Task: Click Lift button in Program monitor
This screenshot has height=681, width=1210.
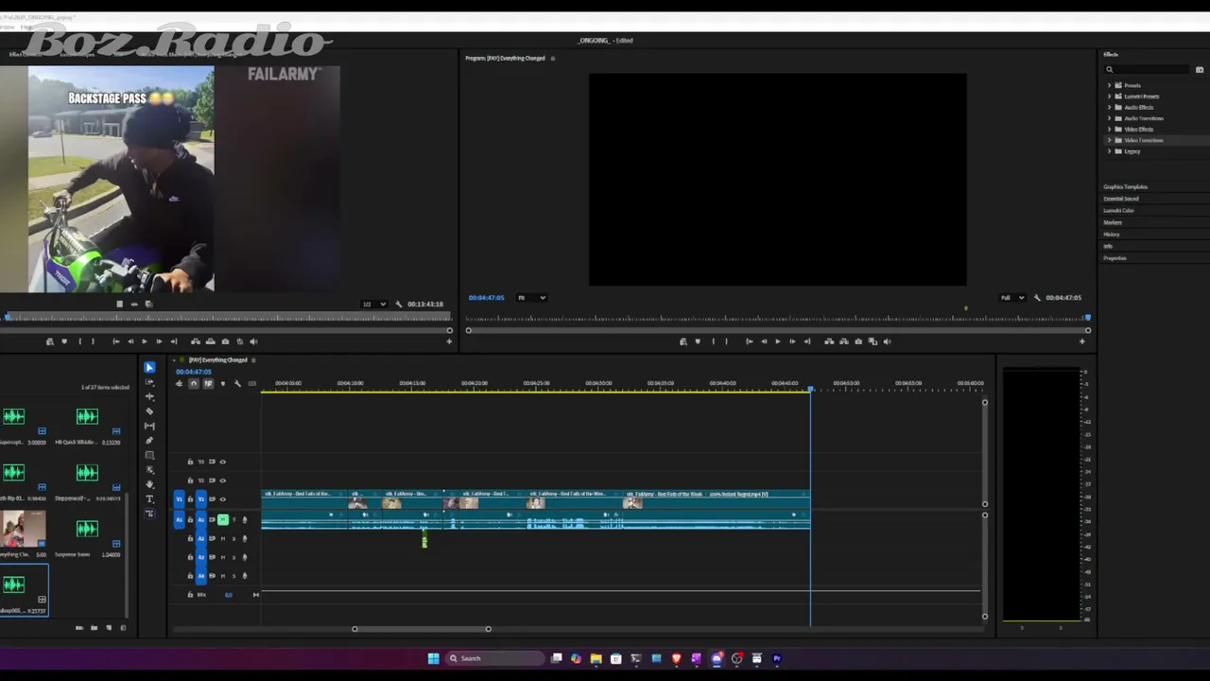Action: coord(829,341)
